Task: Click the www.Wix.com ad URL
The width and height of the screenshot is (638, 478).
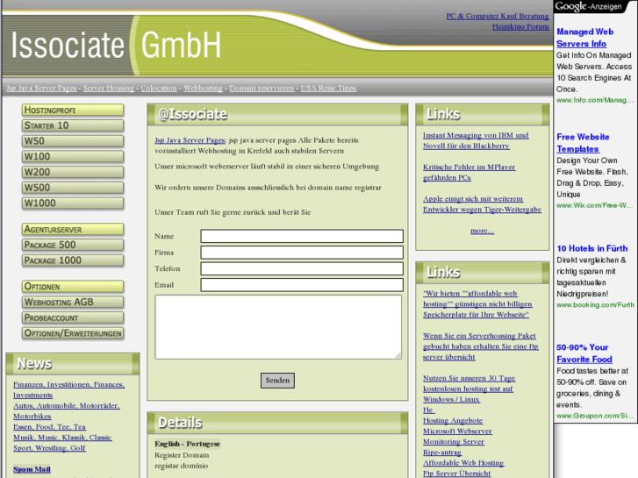Action: pyautogui.click(x=594, y=205)
